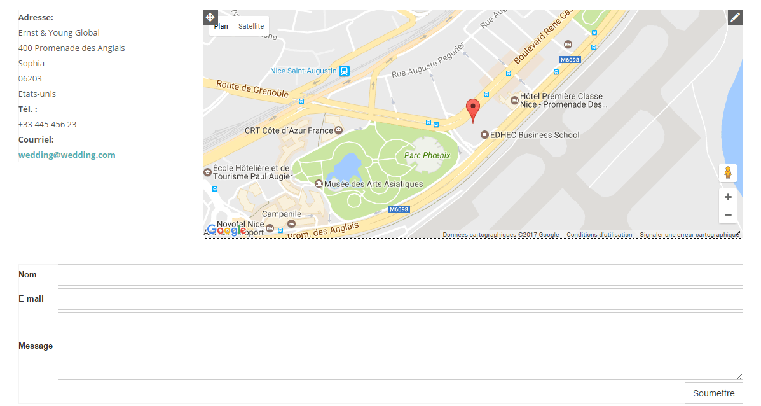Click the Soumettre submit button
761x406 pixels.
tap(713, 393)
